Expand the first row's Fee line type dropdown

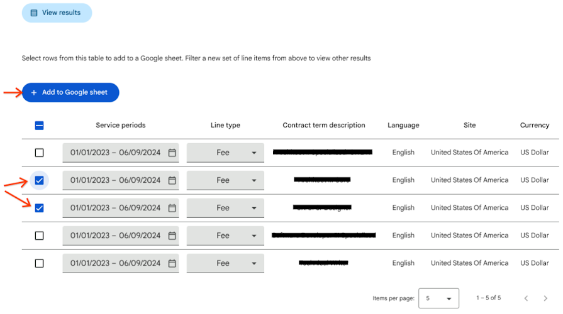[x=225, y=153]
